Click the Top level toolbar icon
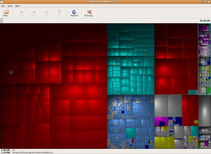Screen dimensions: 211x154 coord(59,12)
